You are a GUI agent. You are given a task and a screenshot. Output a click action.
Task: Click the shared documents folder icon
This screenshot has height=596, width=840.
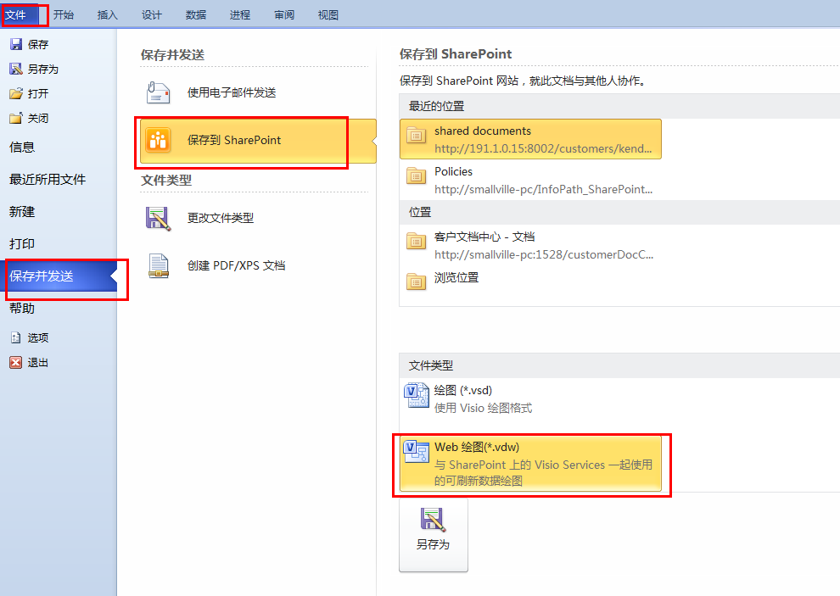417,136
